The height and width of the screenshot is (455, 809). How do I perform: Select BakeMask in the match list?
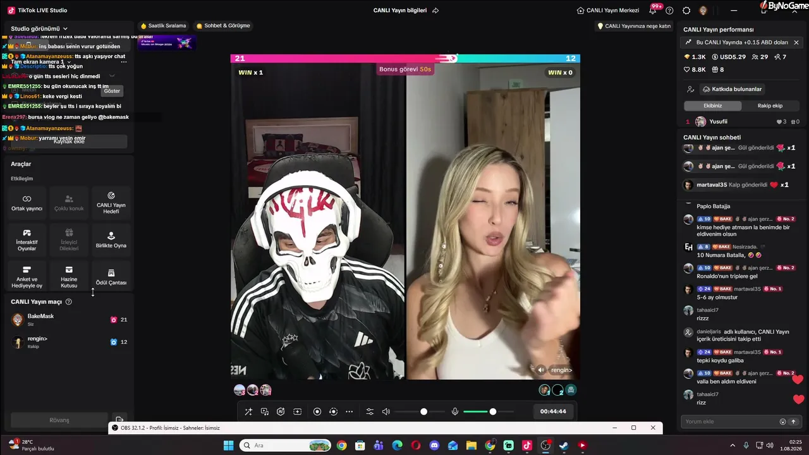click(x=70, y=320)
